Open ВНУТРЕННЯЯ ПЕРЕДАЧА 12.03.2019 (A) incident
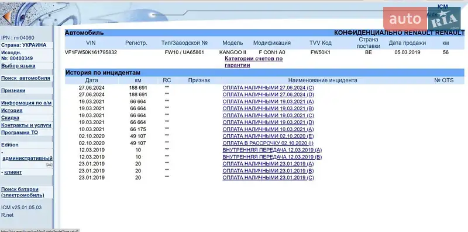The image size is (468, 232). click(272, 150)
